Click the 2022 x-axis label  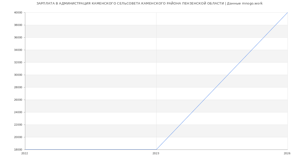tap(24, 154)
